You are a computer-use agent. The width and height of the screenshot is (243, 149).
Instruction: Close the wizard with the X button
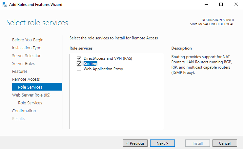coord(236,5)
